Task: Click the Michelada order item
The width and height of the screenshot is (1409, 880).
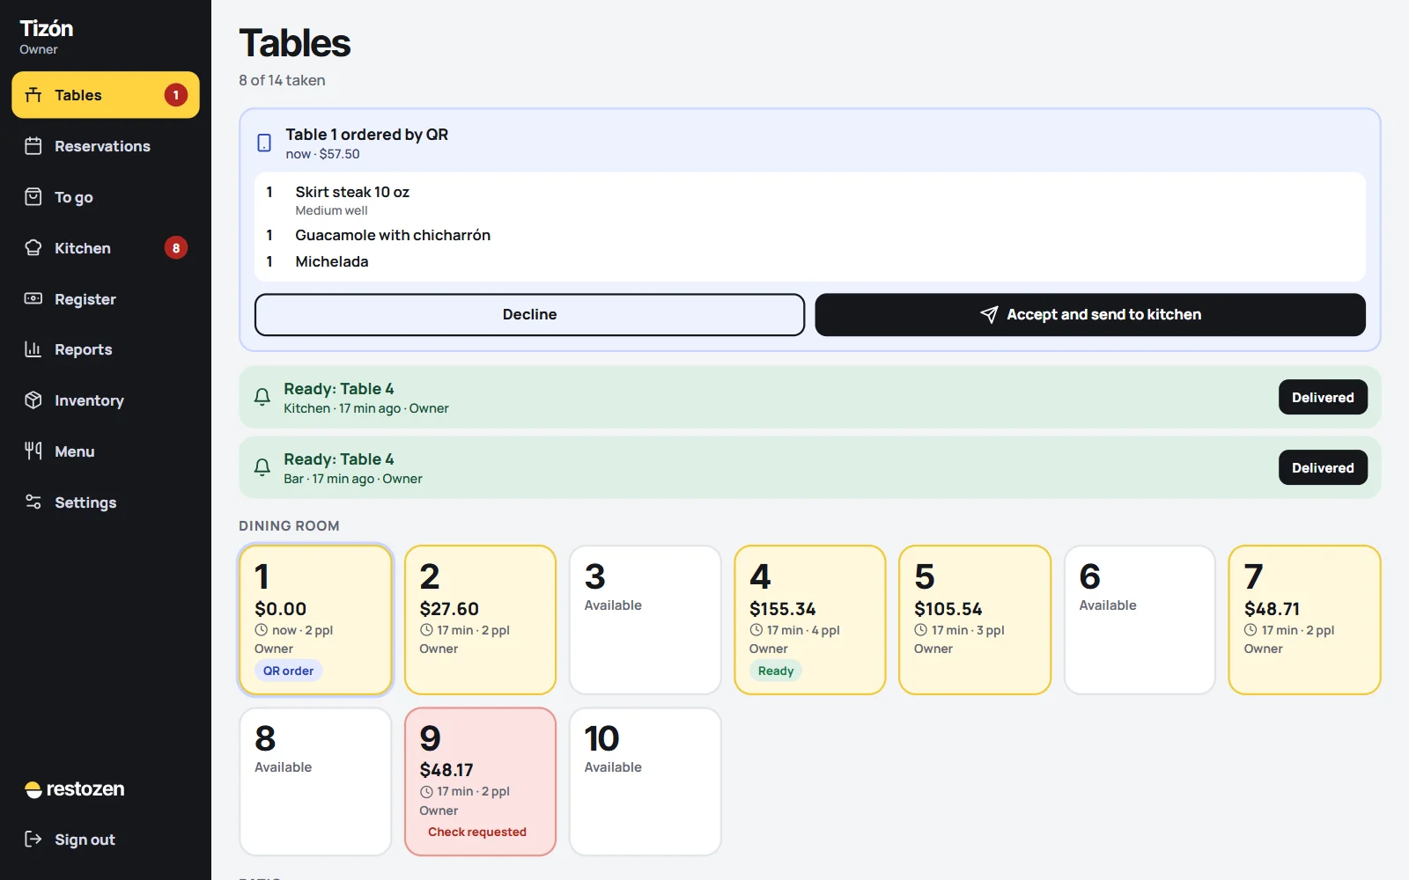Action: [332, 261]
